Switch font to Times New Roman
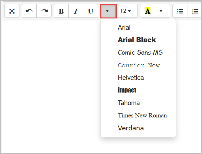 click(x=138, y=115)
